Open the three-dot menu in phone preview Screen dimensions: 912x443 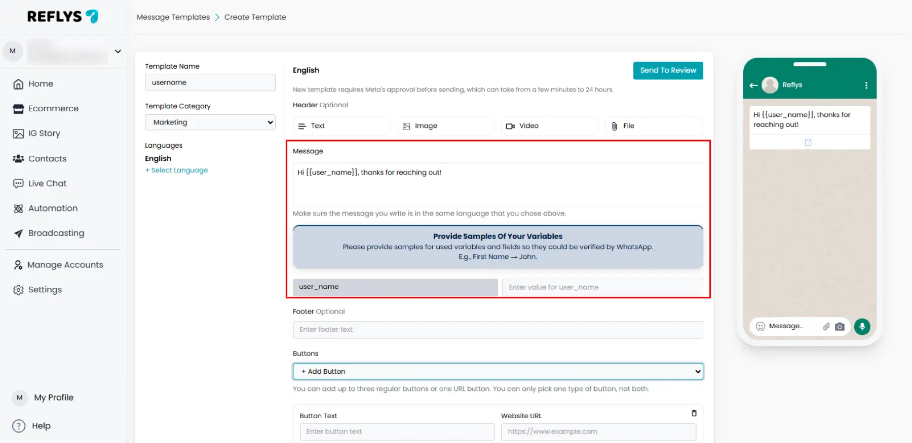point(866,85)
